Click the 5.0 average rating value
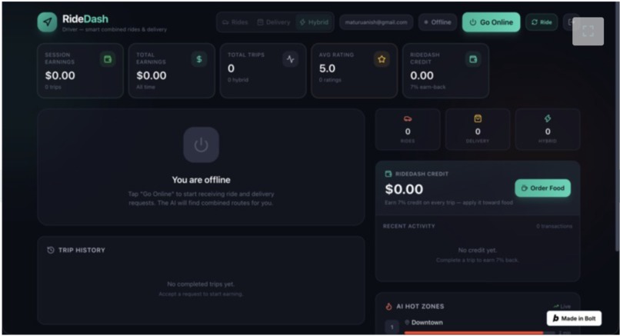The width and height of the screenshot is (620, 336). 328,68
